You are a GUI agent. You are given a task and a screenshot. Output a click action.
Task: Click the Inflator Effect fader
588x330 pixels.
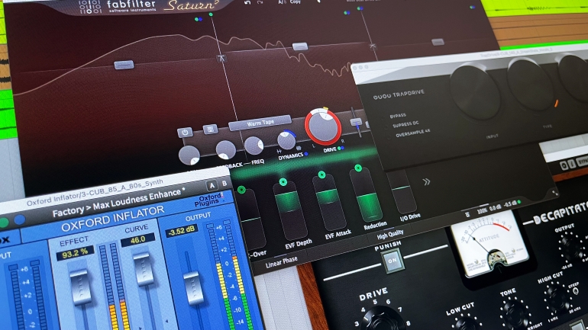click(81, 287)
